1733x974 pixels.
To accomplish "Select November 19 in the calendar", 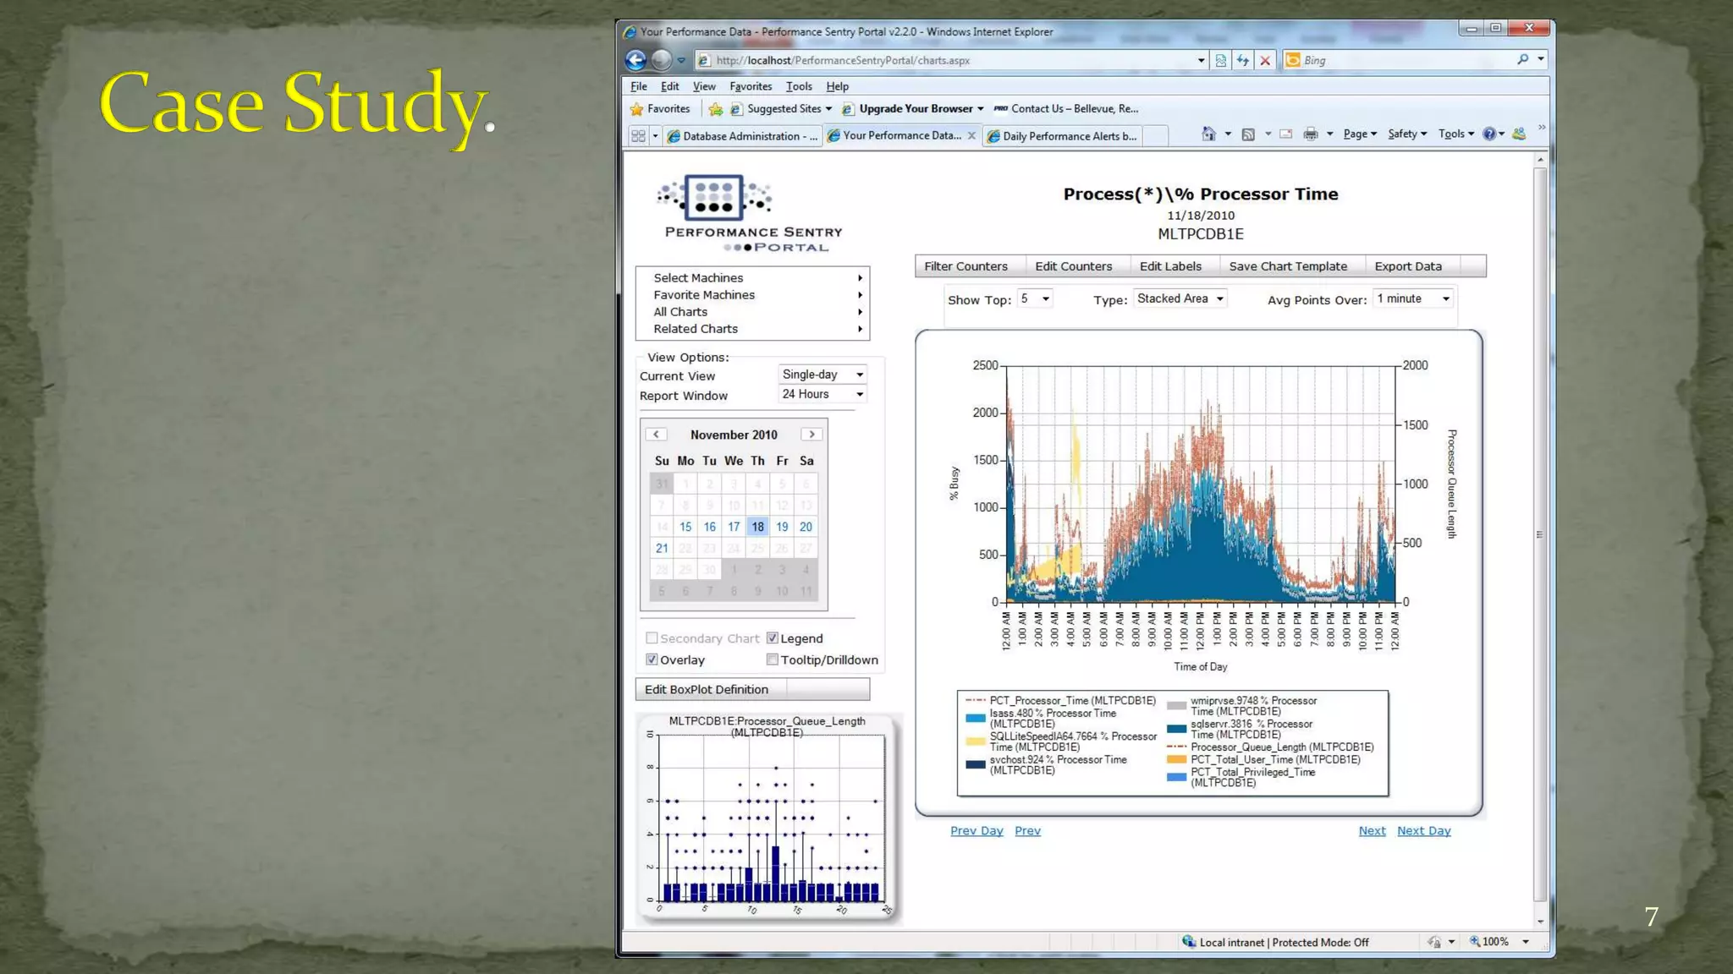I will [x=782, y=527].
